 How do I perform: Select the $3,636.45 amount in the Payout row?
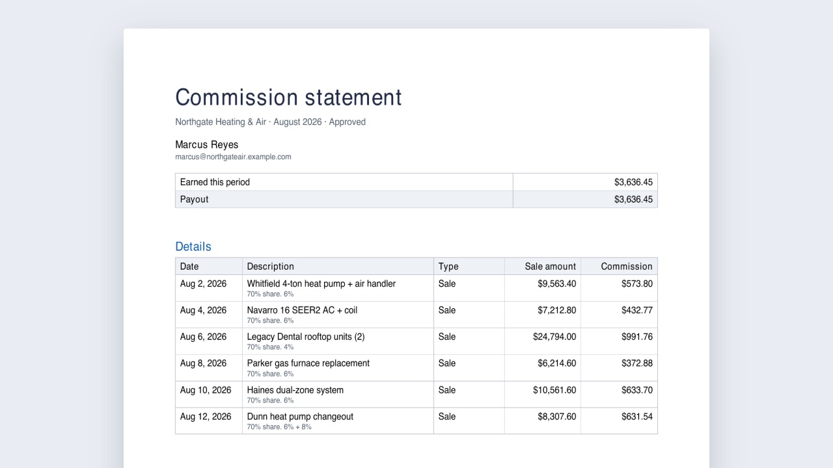(x=633, y=200)
